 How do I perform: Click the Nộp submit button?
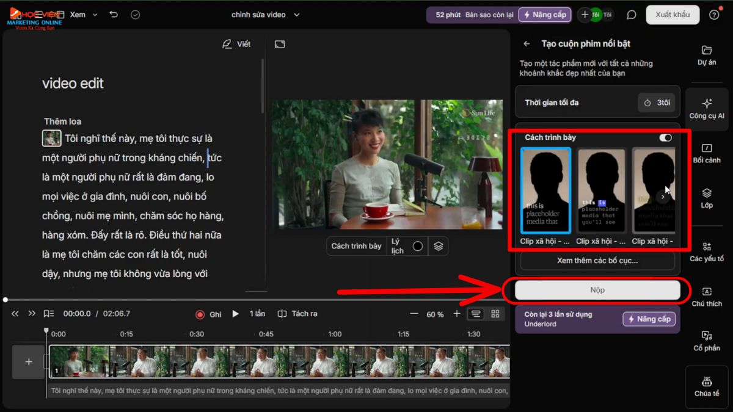(597, 290)
